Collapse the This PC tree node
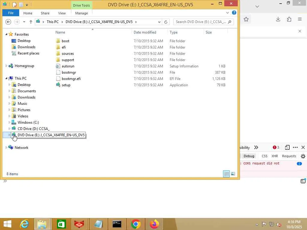 pos(6,78)
